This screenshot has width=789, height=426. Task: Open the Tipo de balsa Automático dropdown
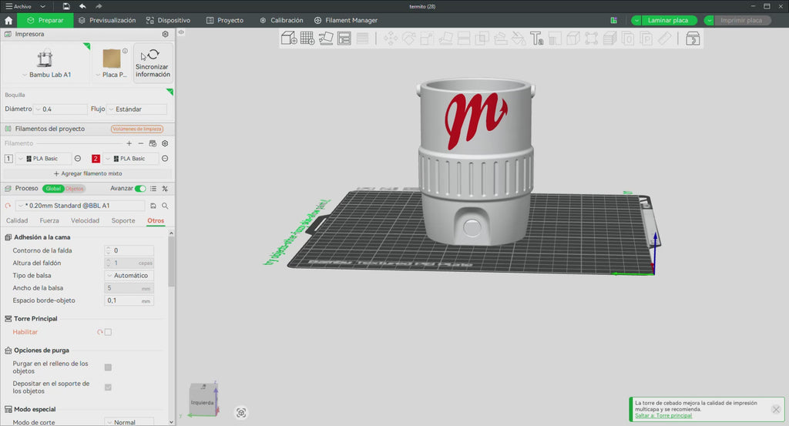tap(129, 276)
